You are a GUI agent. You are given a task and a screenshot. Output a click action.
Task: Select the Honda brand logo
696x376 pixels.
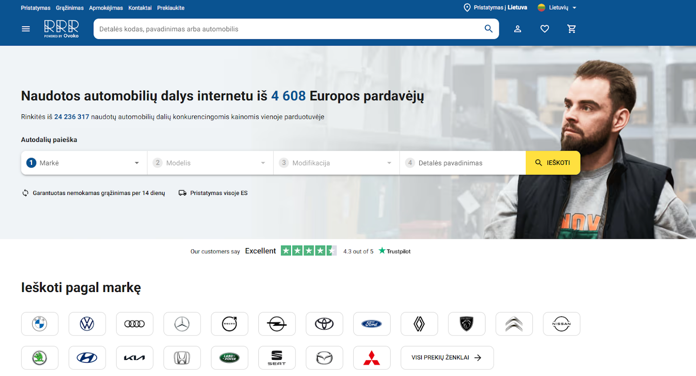click(182, 358)
